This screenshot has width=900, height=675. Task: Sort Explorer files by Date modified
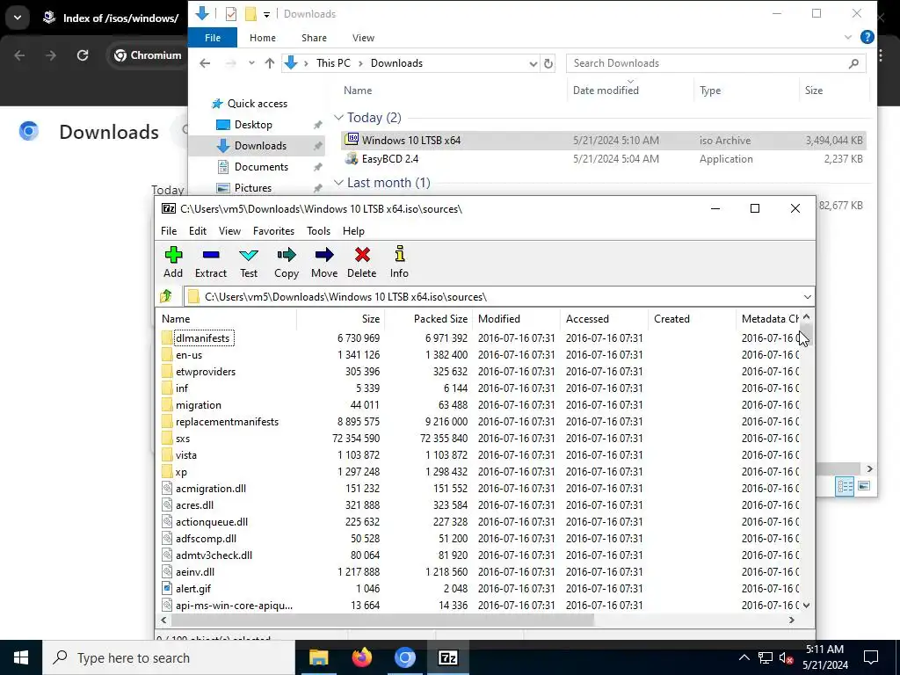[606, 91]
